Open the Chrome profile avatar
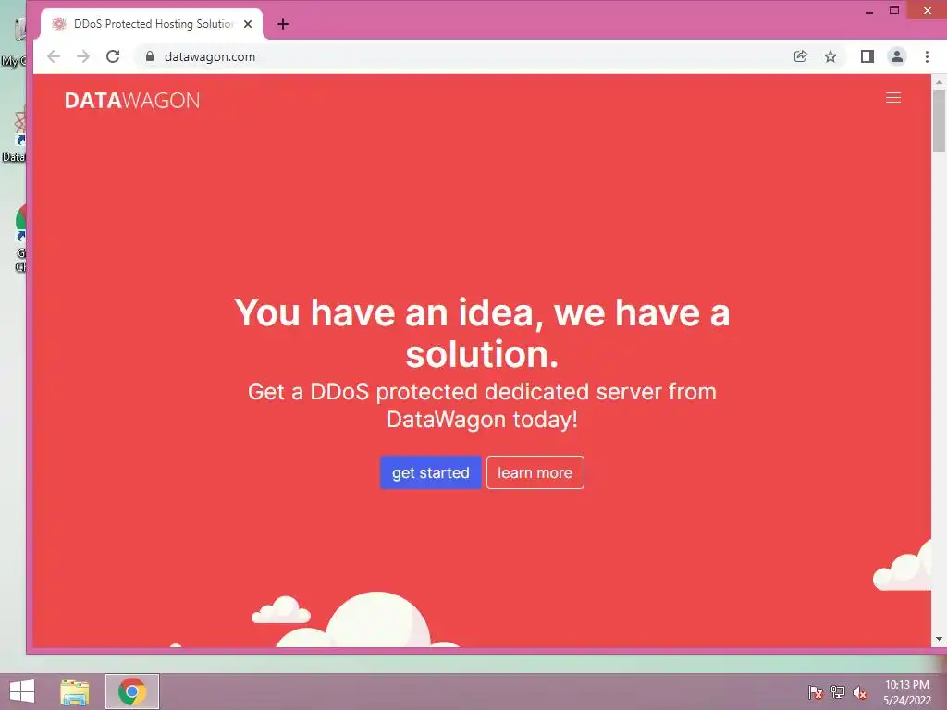The height and width of the screenshot is (710, 947). pos(897,56)
